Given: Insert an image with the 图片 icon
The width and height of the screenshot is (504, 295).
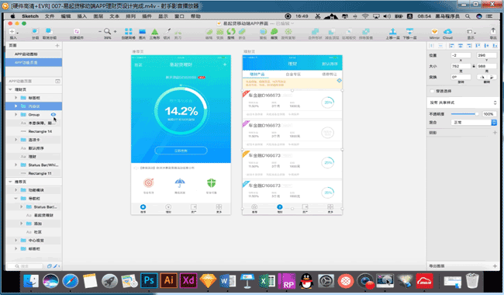Looking at the screenshot, I should pos(142,31).
